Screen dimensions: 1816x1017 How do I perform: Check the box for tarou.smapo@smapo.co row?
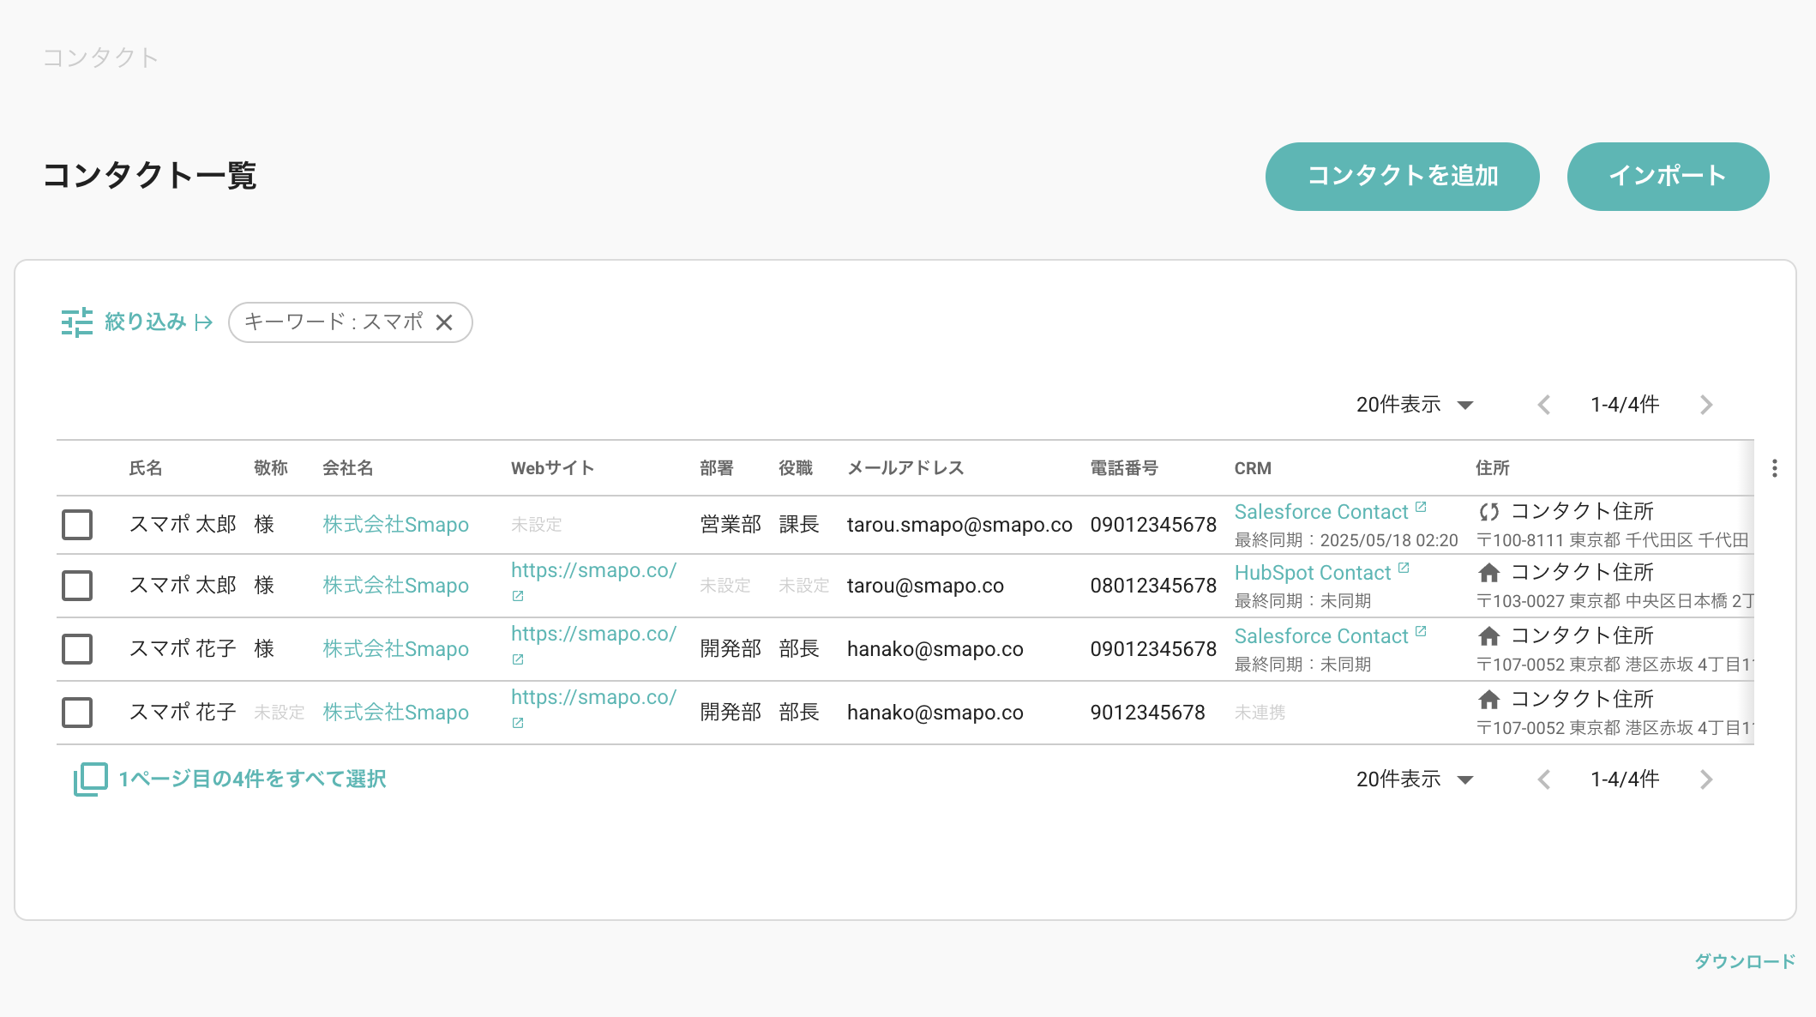click(77, 525)
